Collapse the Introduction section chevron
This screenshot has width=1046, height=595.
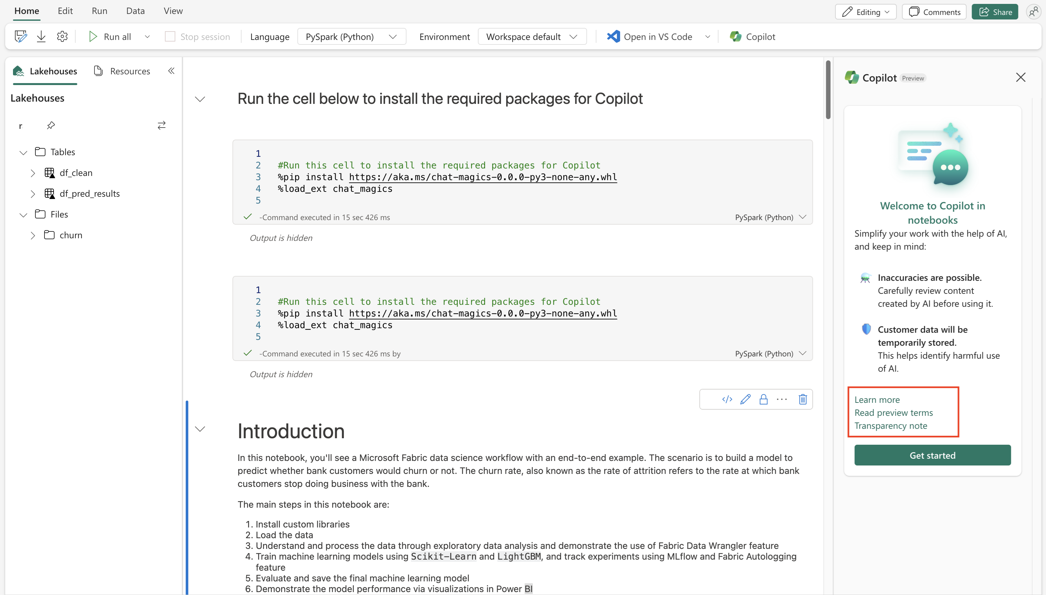[x=200, y=429]
